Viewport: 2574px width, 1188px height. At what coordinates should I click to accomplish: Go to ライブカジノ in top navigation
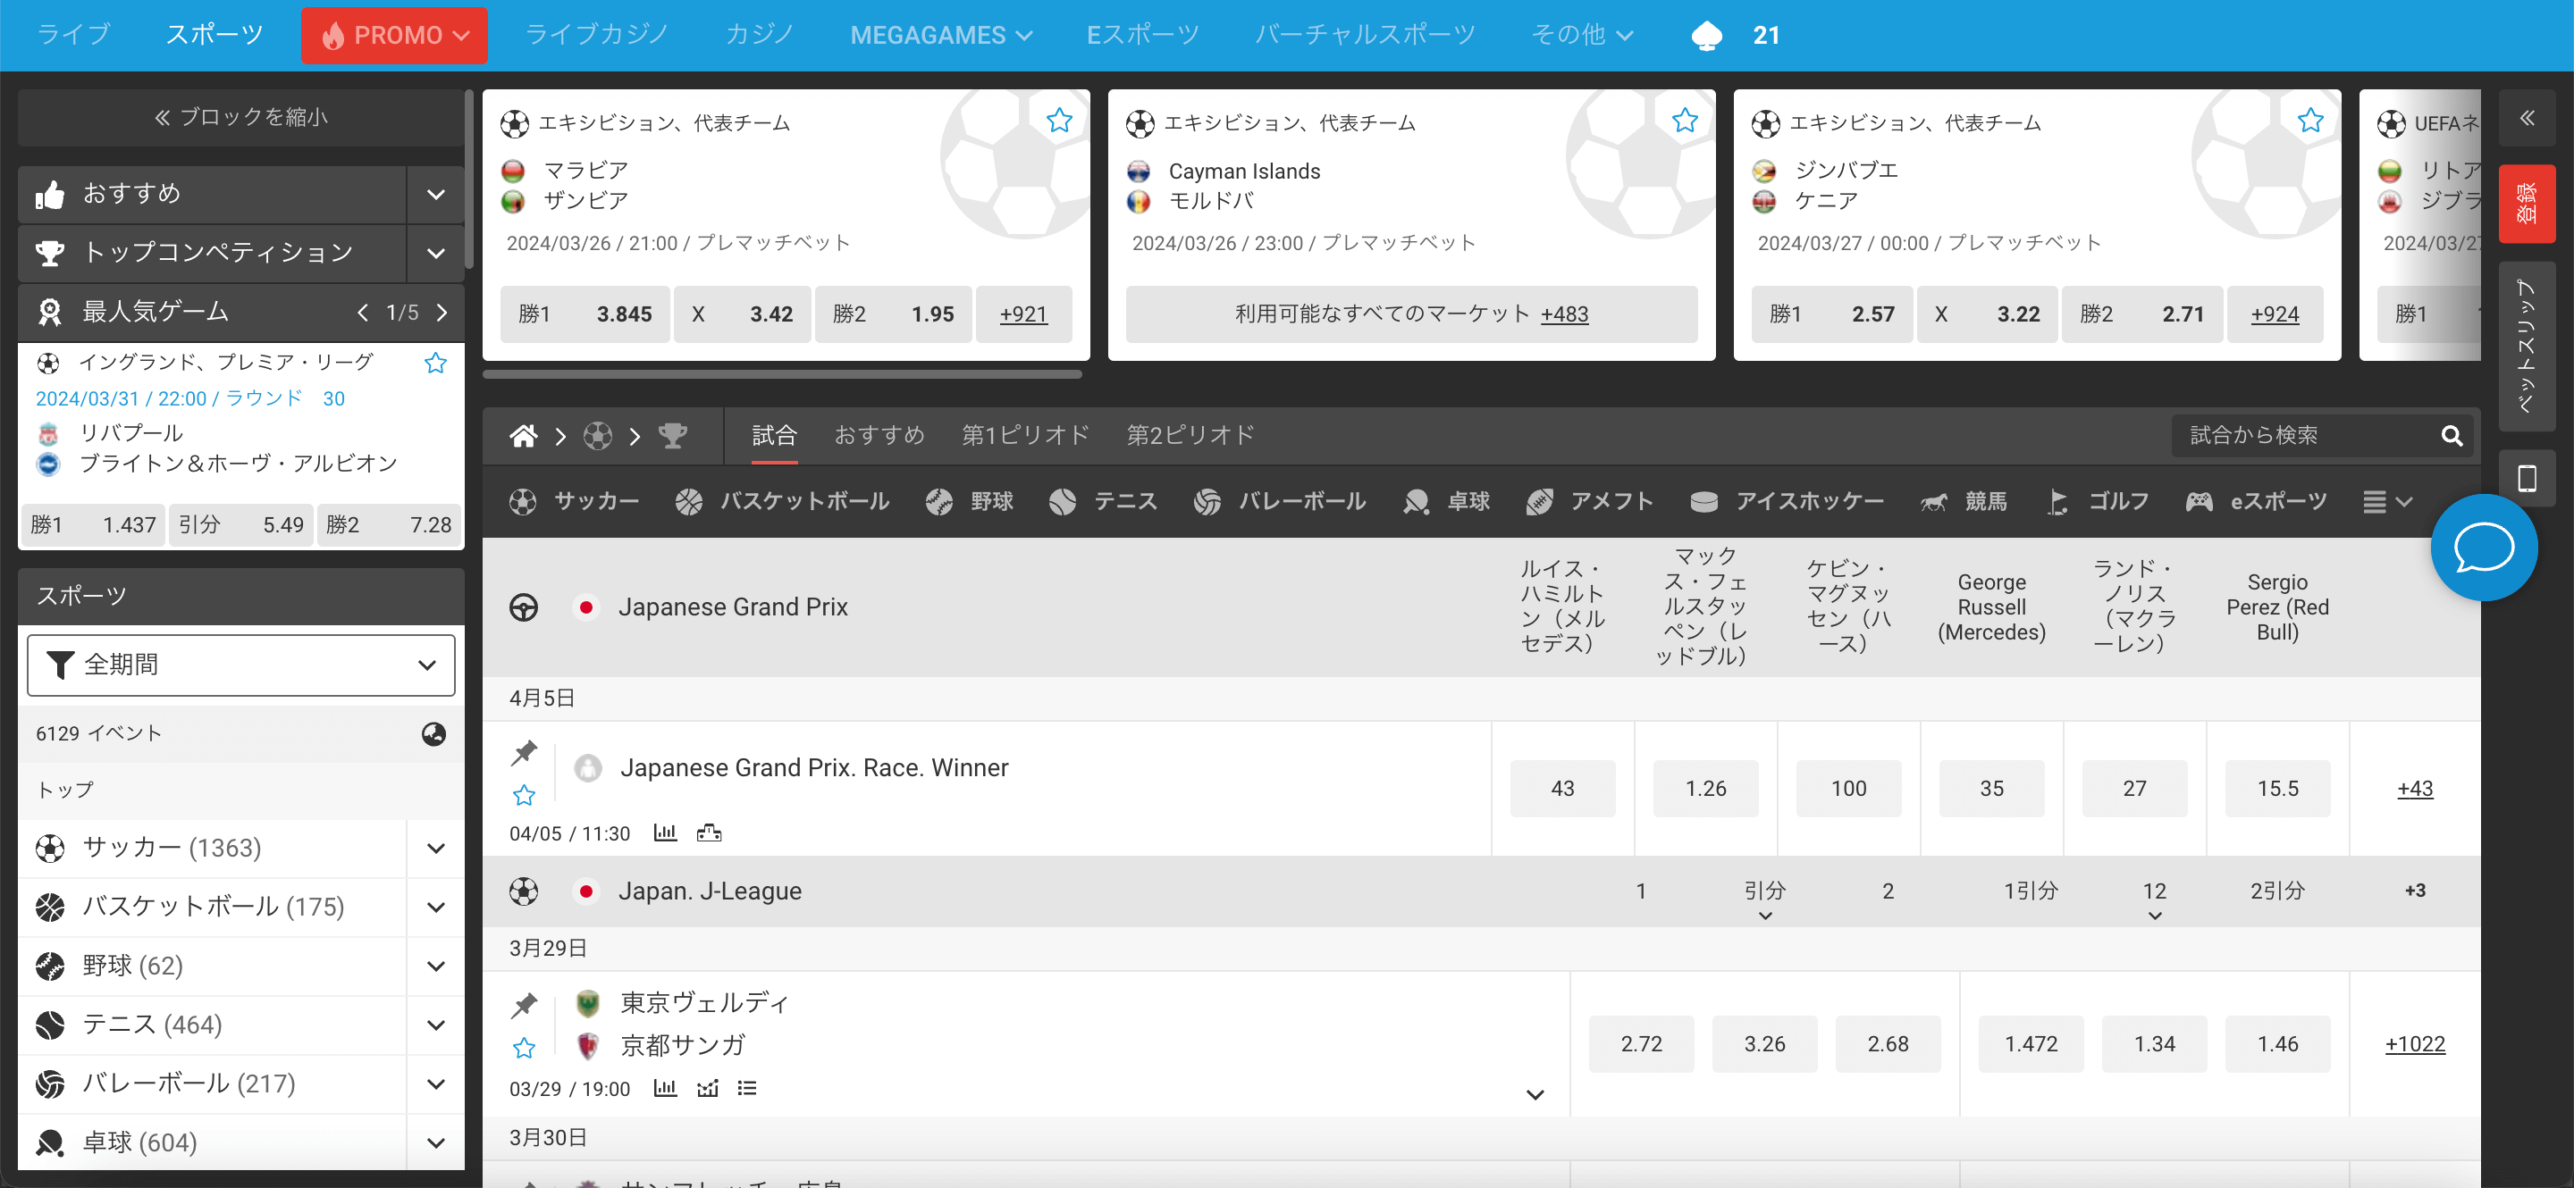(596, 35)
